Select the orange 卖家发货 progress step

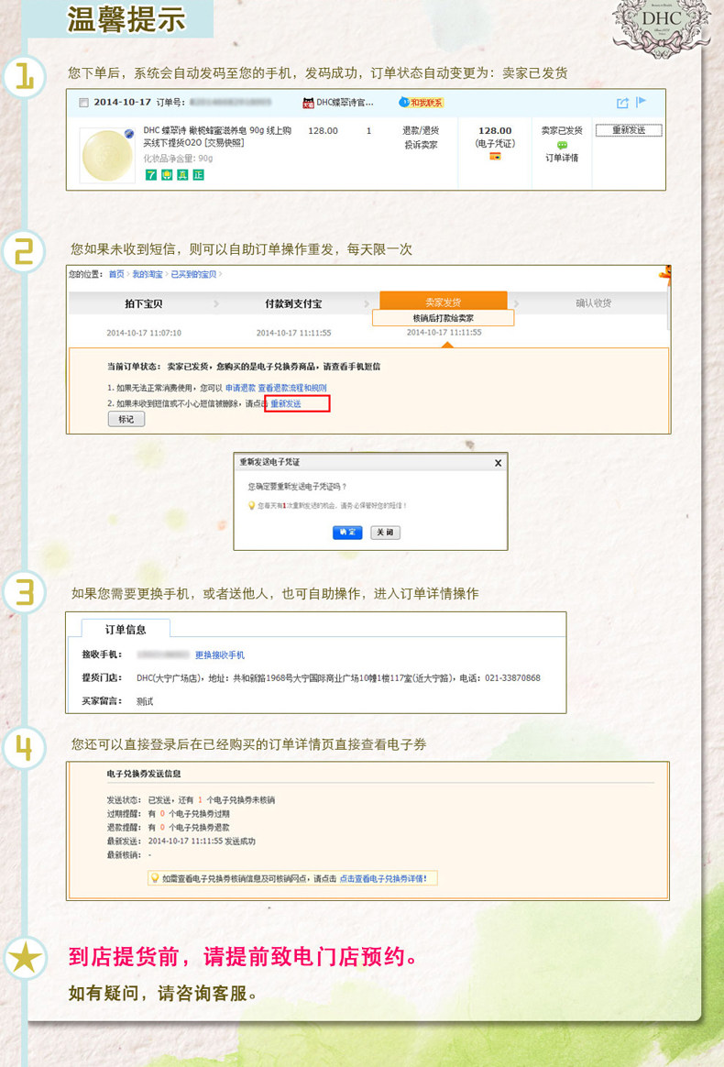coord(443,302)
